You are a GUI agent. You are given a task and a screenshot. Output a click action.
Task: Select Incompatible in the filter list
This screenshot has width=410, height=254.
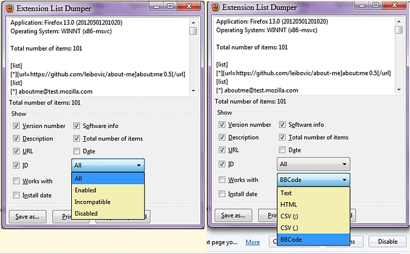[92, 202]
